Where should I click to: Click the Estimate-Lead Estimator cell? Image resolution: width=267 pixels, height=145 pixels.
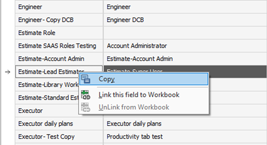47,72
